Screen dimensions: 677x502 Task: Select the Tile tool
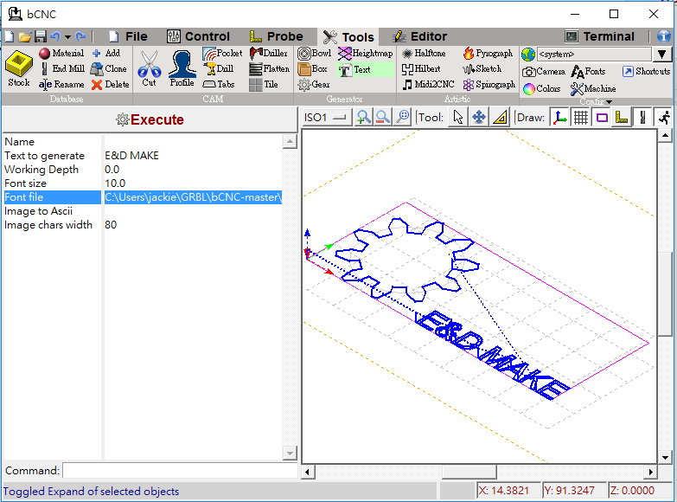point(264,84)
